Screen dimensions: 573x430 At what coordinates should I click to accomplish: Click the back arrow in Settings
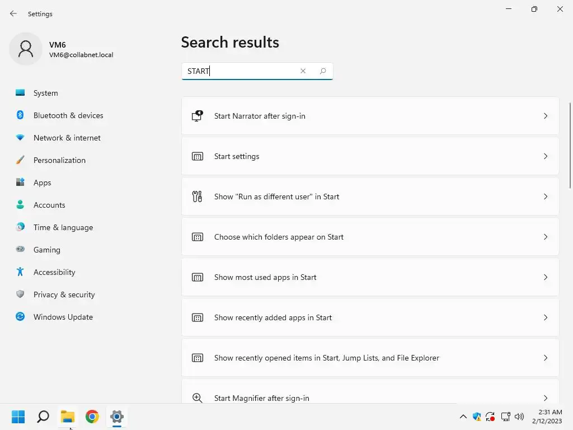[x=13, y=13]
